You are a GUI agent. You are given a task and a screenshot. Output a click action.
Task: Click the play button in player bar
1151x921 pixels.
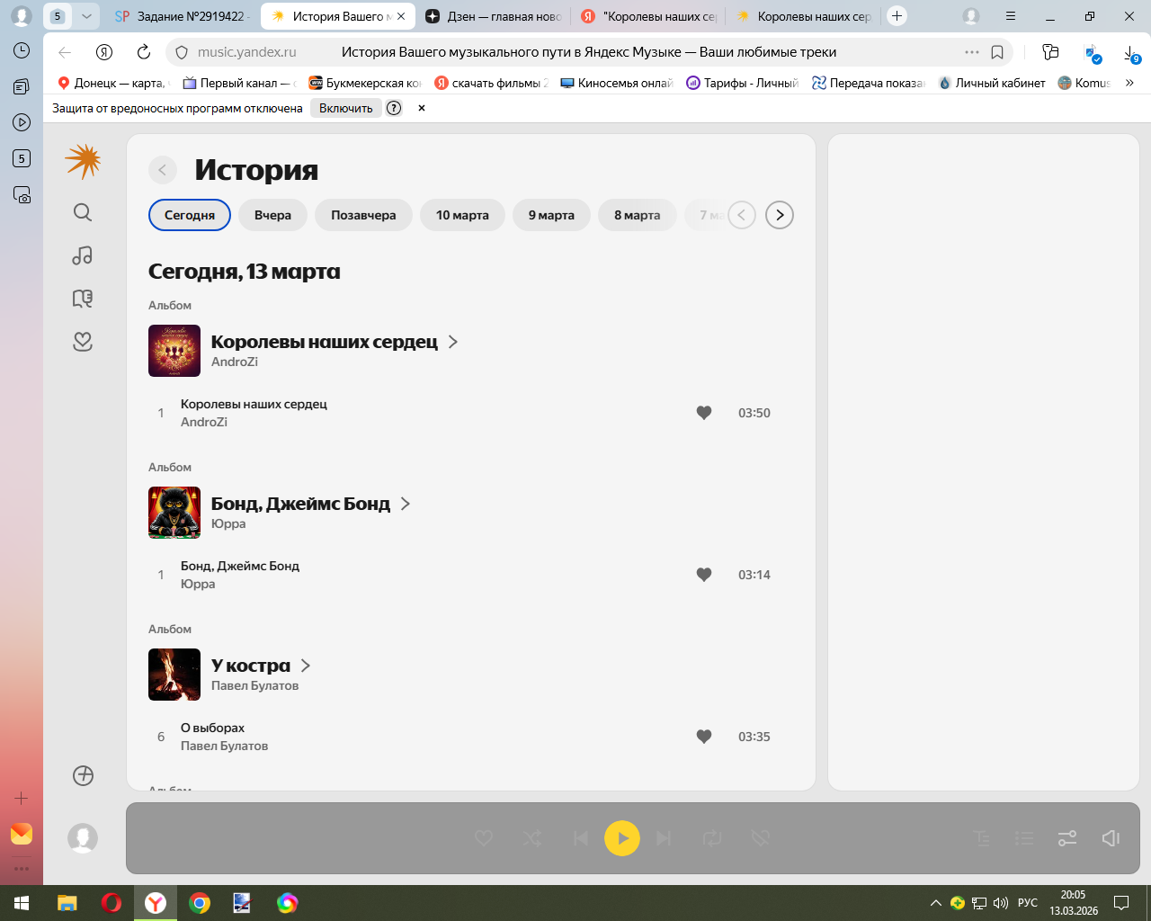point(622,838)
